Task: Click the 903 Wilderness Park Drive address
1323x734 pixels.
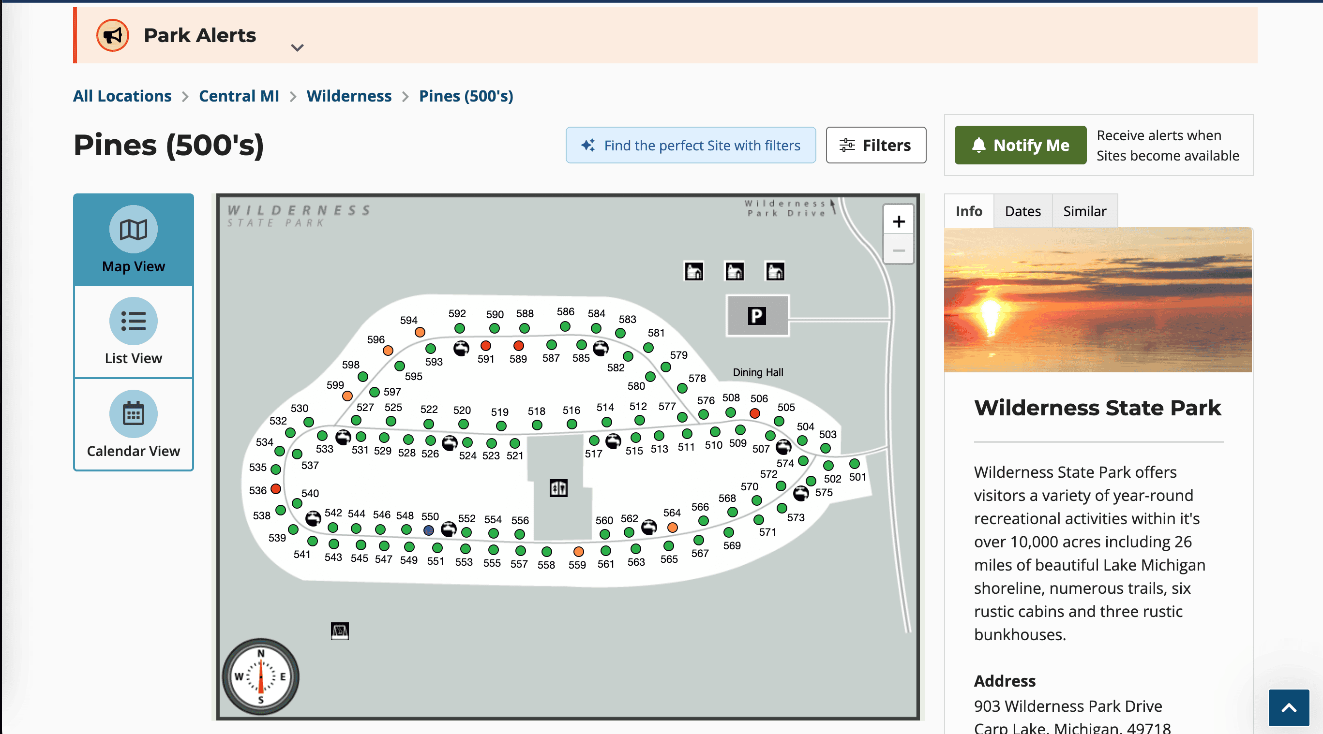Action: [1068, 706]
